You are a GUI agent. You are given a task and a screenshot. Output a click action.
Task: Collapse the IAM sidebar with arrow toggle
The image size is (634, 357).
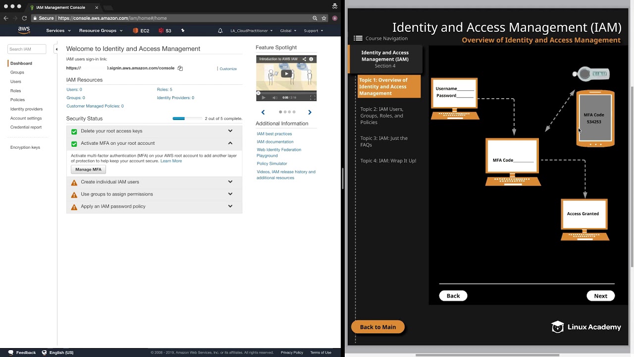click(56, 49)
